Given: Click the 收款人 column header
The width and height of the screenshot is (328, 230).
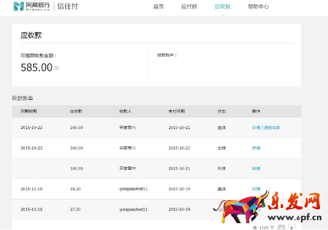Looking at the screenshot, I should tap(125, 111).
